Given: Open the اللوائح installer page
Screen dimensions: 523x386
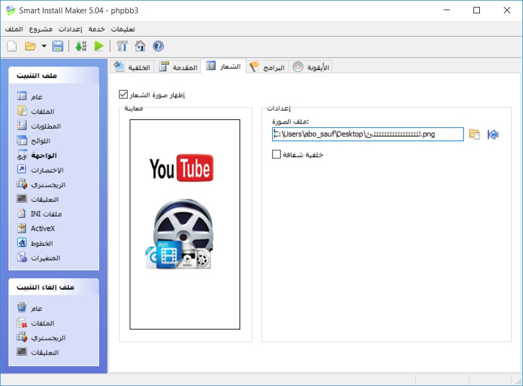Looking at the screenshot, I should pos(34,141).
